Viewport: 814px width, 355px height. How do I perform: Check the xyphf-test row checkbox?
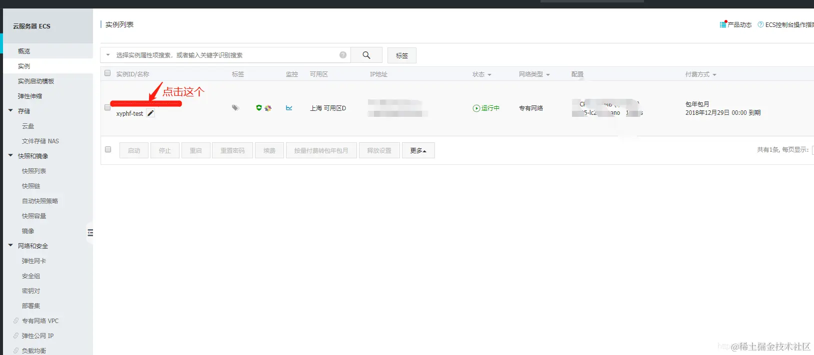pyautogui.click(x=107, y=107)
